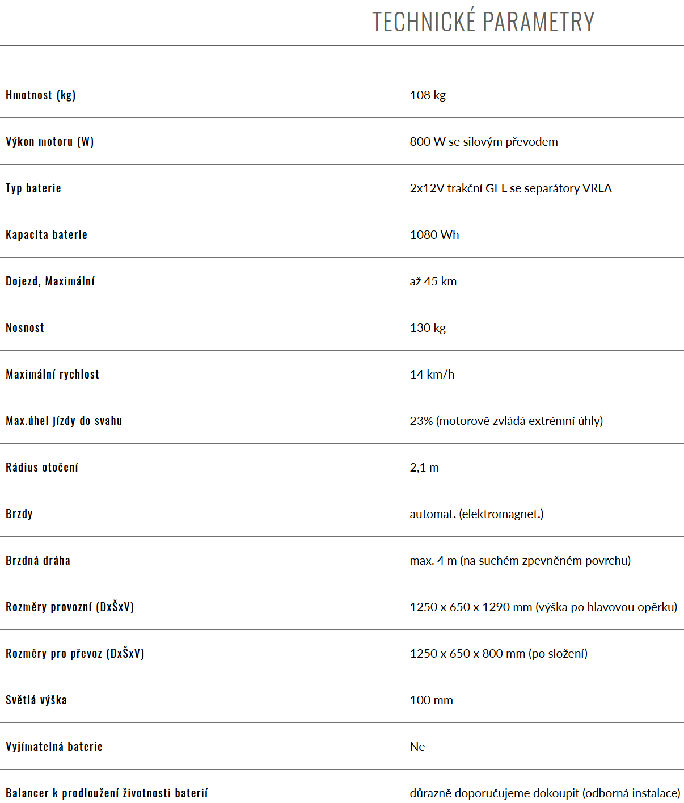Click the 14 km/h speed value

pos(432,375)
